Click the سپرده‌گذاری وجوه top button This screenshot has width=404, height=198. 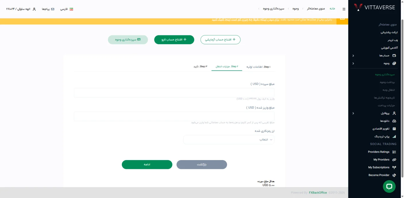pyautogui.click(x=128, y=40)
